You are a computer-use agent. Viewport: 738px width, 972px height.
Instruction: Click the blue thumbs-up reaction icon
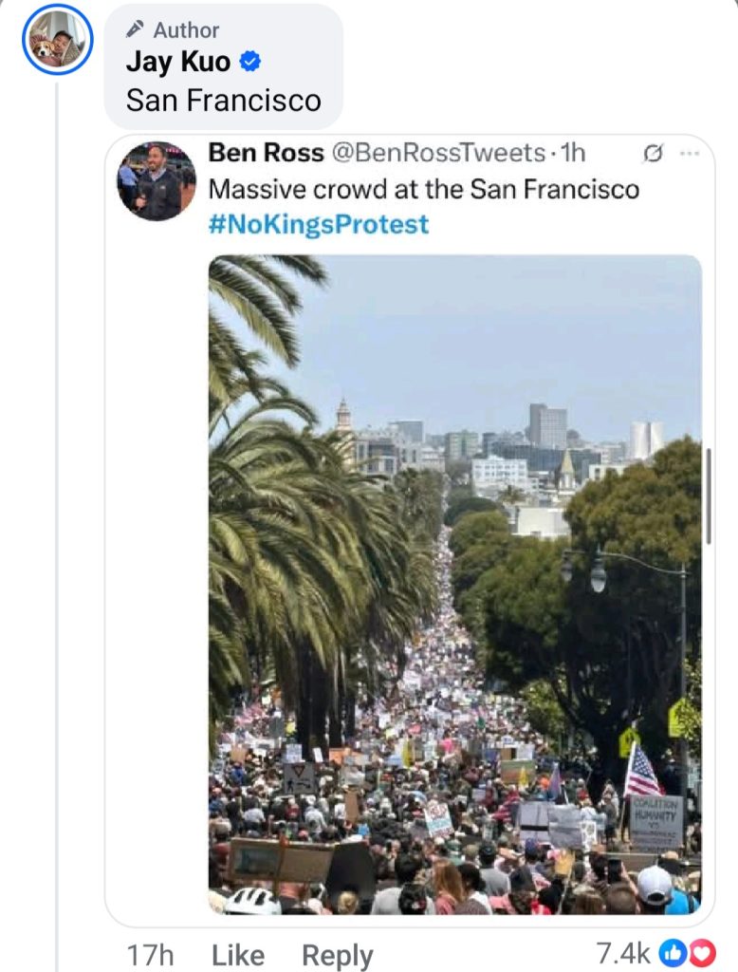click(x=671, y=952)
